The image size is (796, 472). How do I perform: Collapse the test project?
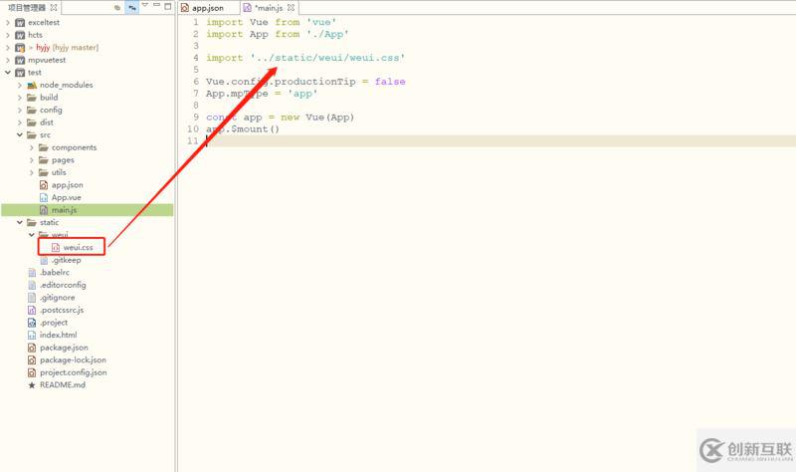[8, 72]
